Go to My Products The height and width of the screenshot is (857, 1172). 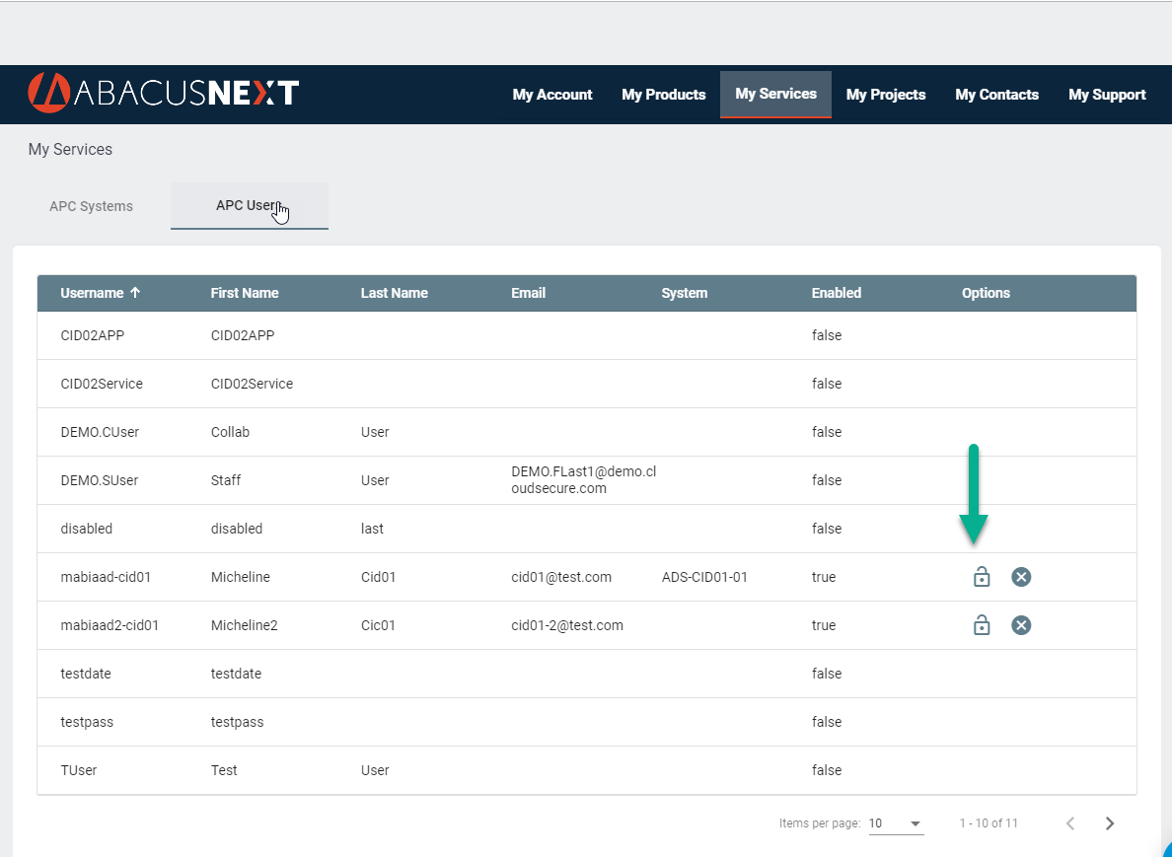point(663,94)
